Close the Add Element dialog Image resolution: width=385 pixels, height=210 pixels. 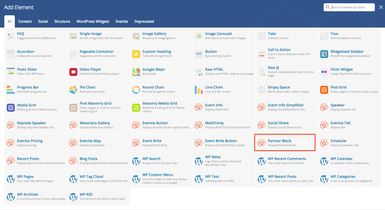(x=381, y=7)
